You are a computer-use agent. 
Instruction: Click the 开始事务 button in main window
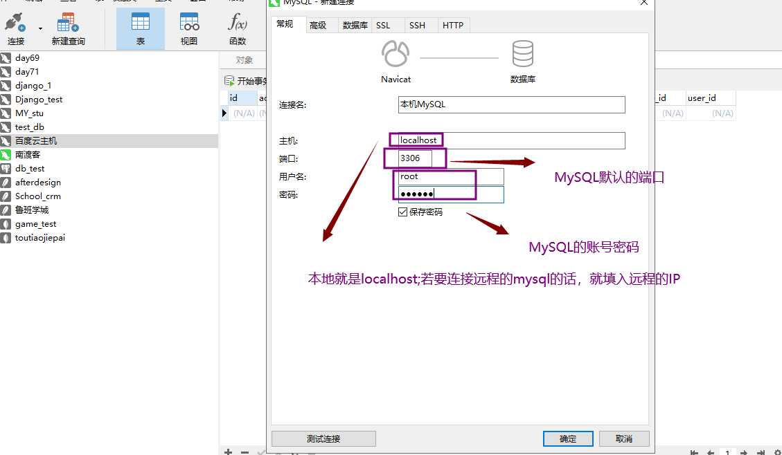246,81
